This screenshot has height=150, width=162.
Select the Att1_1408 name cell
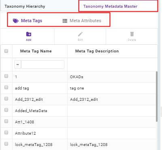[x=40, y=122]
